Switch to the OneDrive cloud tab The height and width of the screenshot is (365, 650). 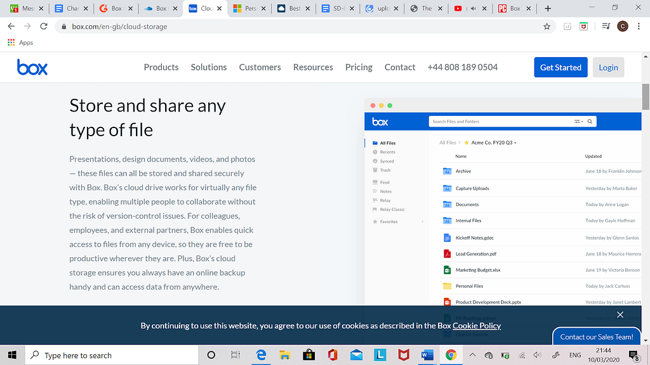click(x=161, y=8)
